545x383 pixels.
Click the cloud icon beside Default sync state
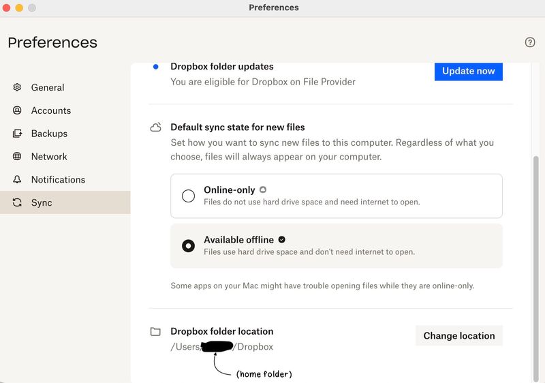click(156, 127)
